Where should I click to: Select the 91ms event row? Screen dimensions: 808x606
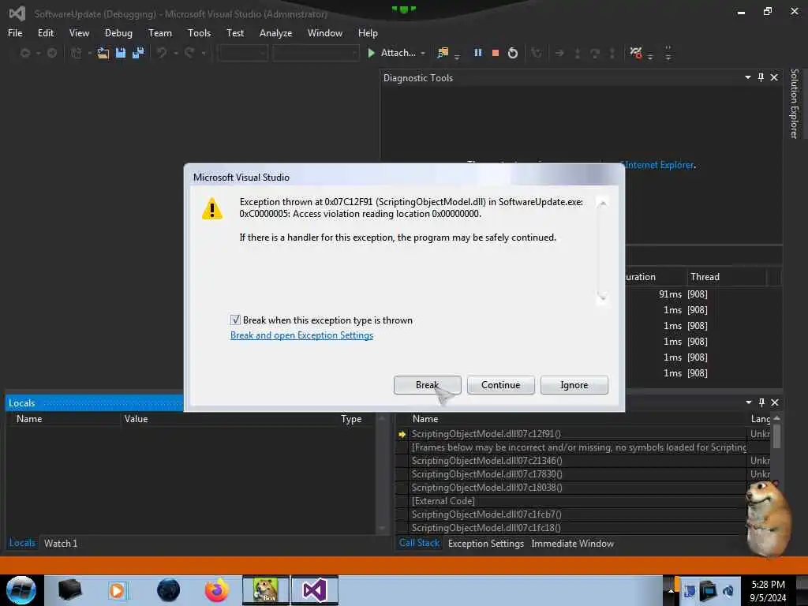click(x=703, y=294)
